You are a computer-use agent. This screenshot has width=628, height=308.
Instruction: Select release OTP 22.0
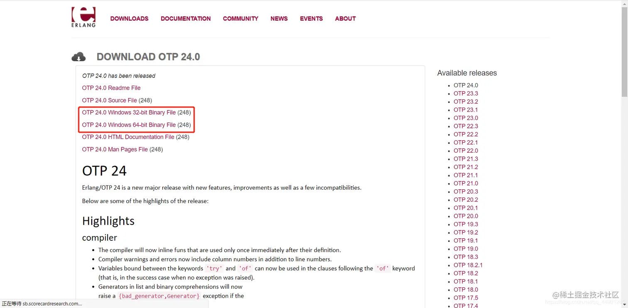click(x=466, y=151)
